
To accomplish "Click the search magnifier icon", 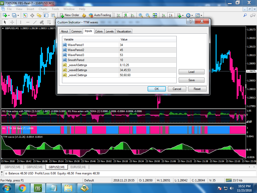I will coord(245,15).
